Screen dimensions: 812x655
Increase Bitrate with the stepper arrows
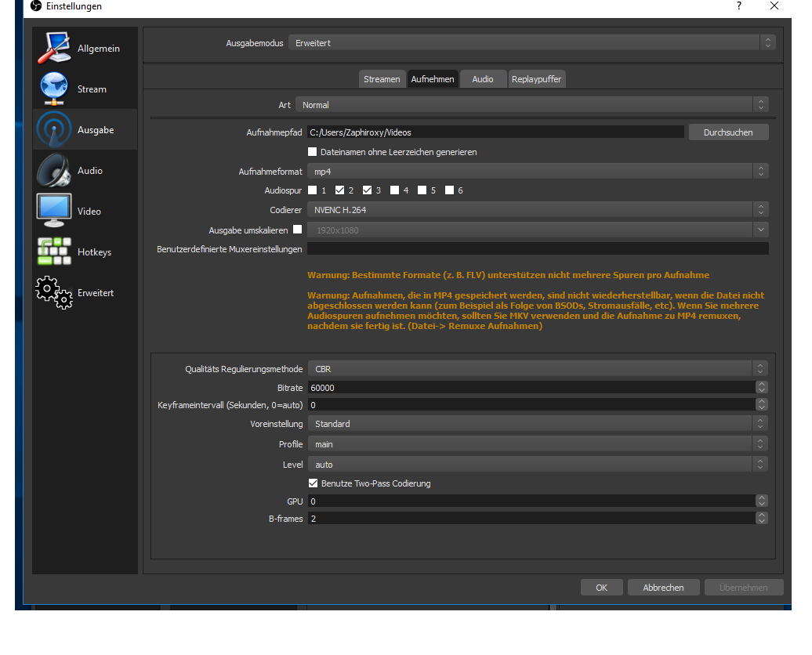(x=761, y=385)
